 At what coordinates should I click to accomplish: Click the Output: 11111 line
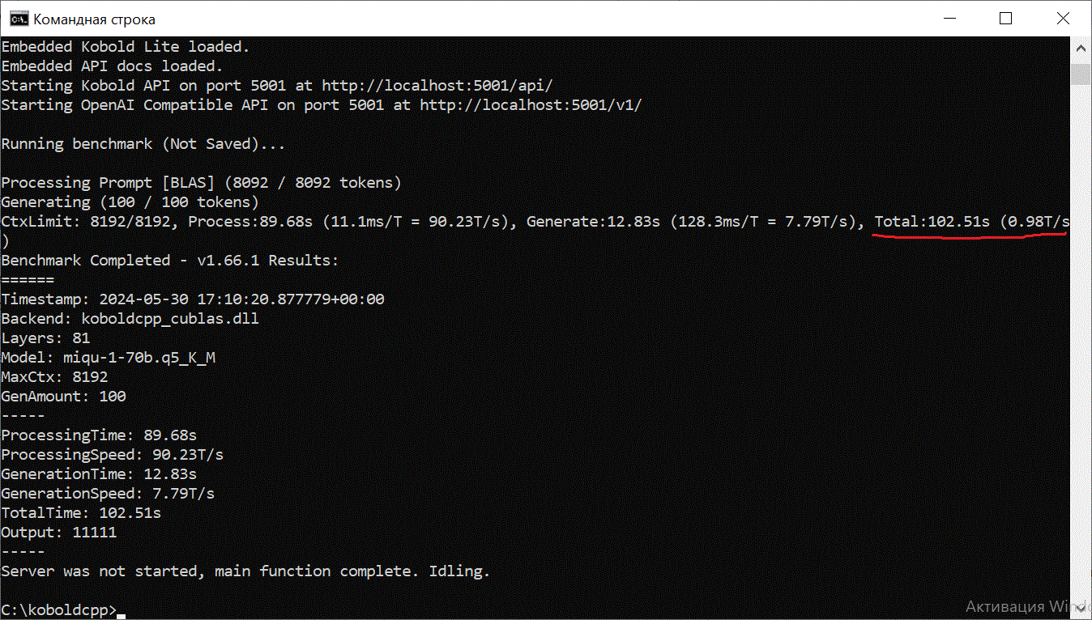pos(59,533)
